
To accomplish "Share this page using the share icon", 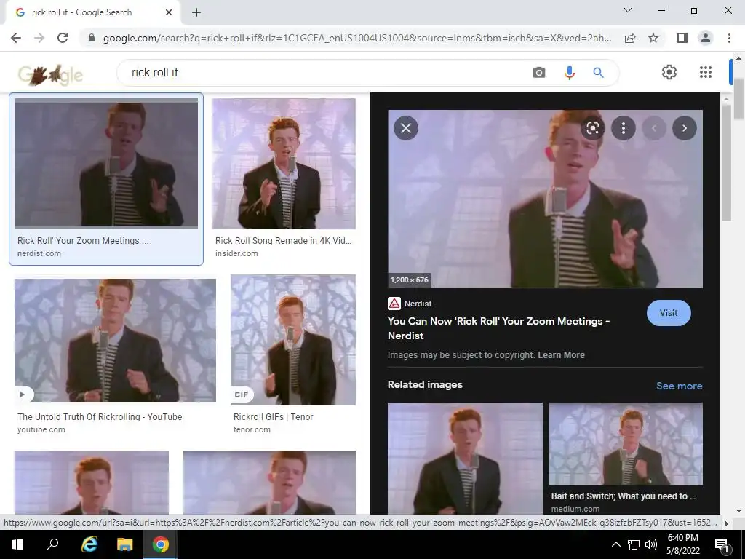I will pyautogui.click(x=630, y=38).
